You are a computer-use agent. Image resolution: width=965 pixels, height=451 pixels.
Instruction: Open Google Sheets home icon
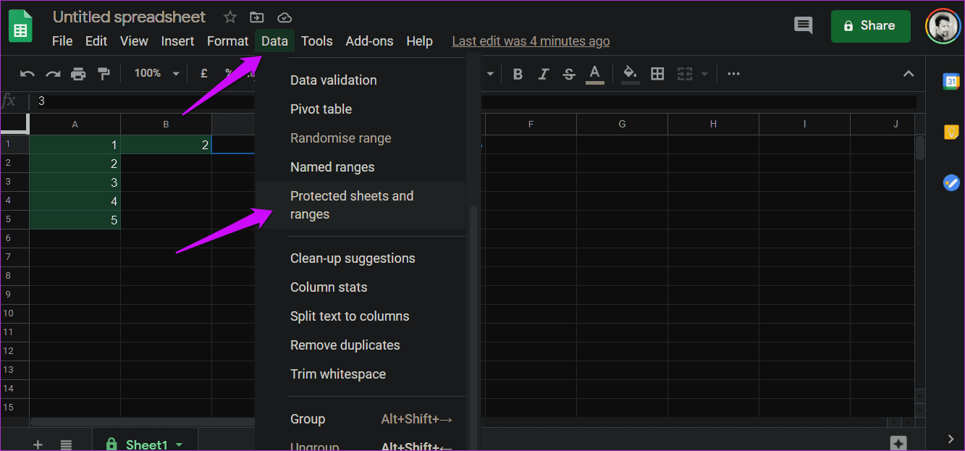[20, 27]
